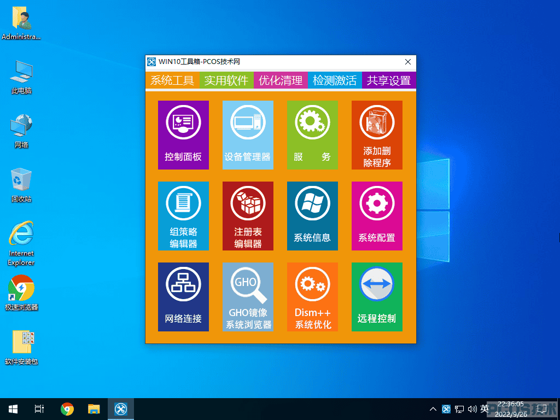Open 添加删除程序 tile
The height and width of the screenshot is (420, 560).
377,135
